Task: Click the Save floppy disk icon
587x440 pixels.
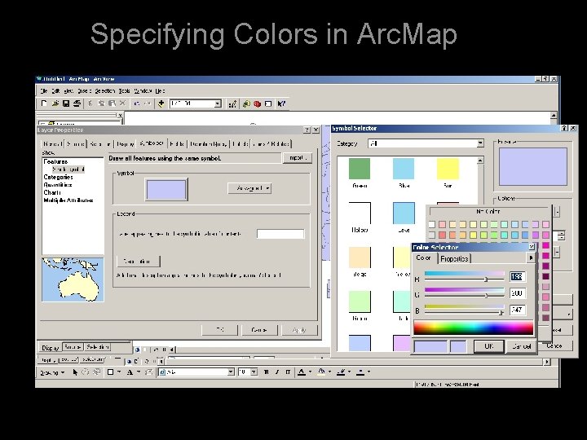Action: [x=66, y=103]
